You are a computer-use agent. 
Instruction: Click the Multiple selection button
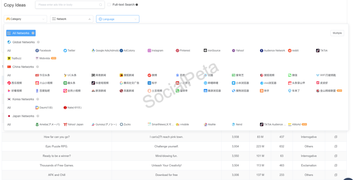click(x=337, y=33)
